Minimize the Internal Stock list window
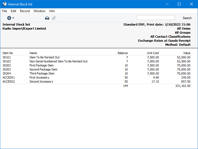The width and height of the screenshot is (198, 149). (x=167, y=4)
